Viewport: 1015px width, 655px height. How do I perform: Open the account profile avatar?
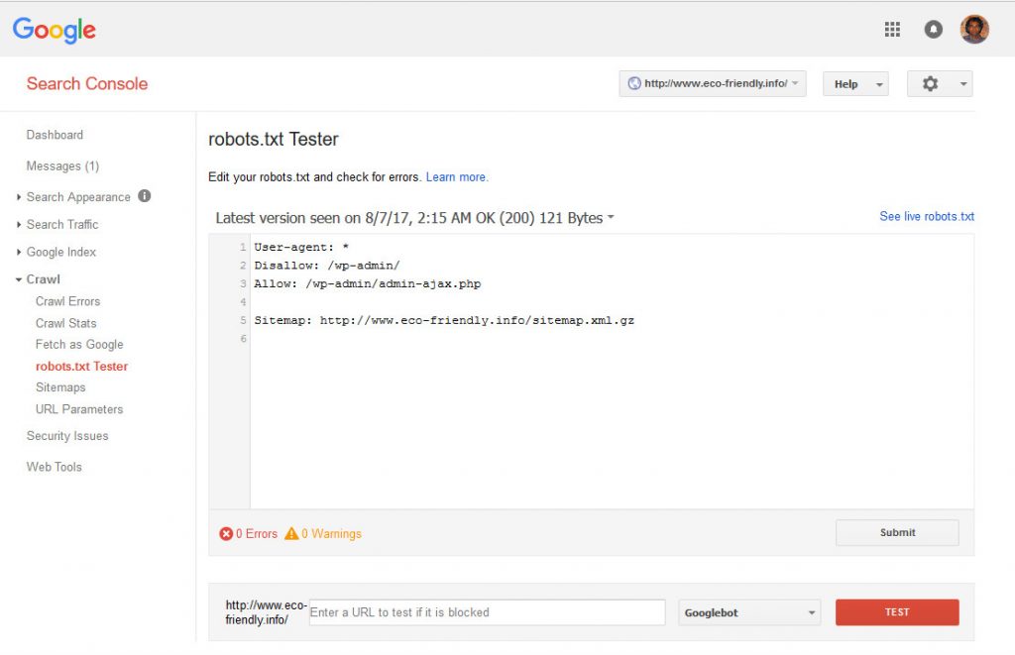point(974,29)
